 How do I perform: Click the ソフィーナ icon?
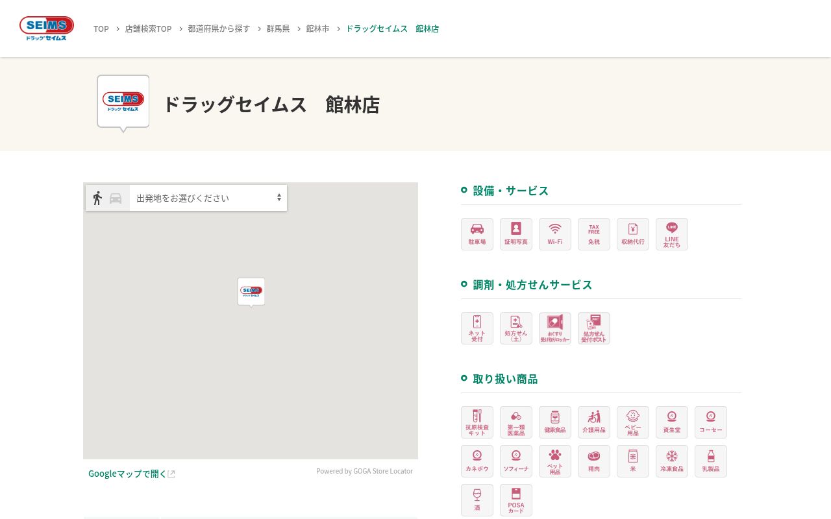pos(516,461)
